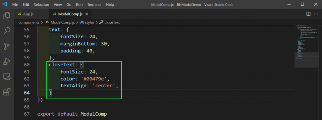This screenshot has width=322, height=120.
Task: Open the Go menu
Action: click(69, 4)
